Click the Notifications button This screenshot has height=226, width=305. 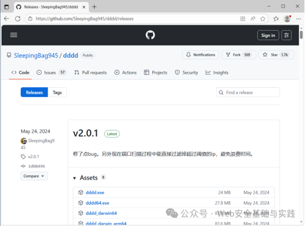[200, 55]
